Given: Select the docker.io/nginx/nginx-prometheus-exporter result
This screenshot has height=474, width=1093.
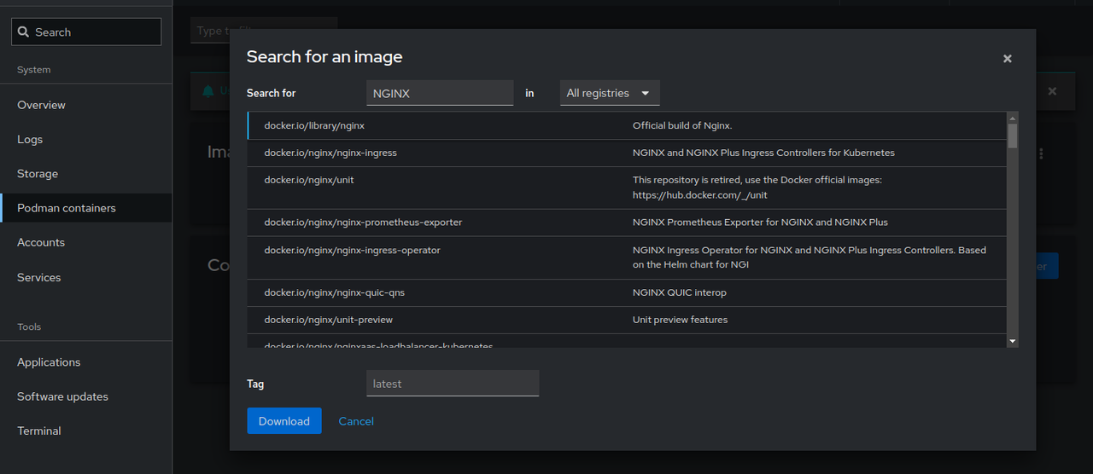Looking at the screenshot, I should pyautogui.click(x=627, y=223).
